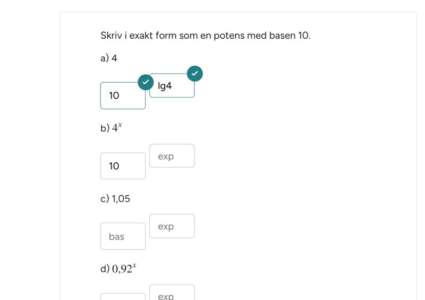Click the checkmark badge on the lg4 exponent field
This screenshot has height=300, width=425.
coord(195,73)
